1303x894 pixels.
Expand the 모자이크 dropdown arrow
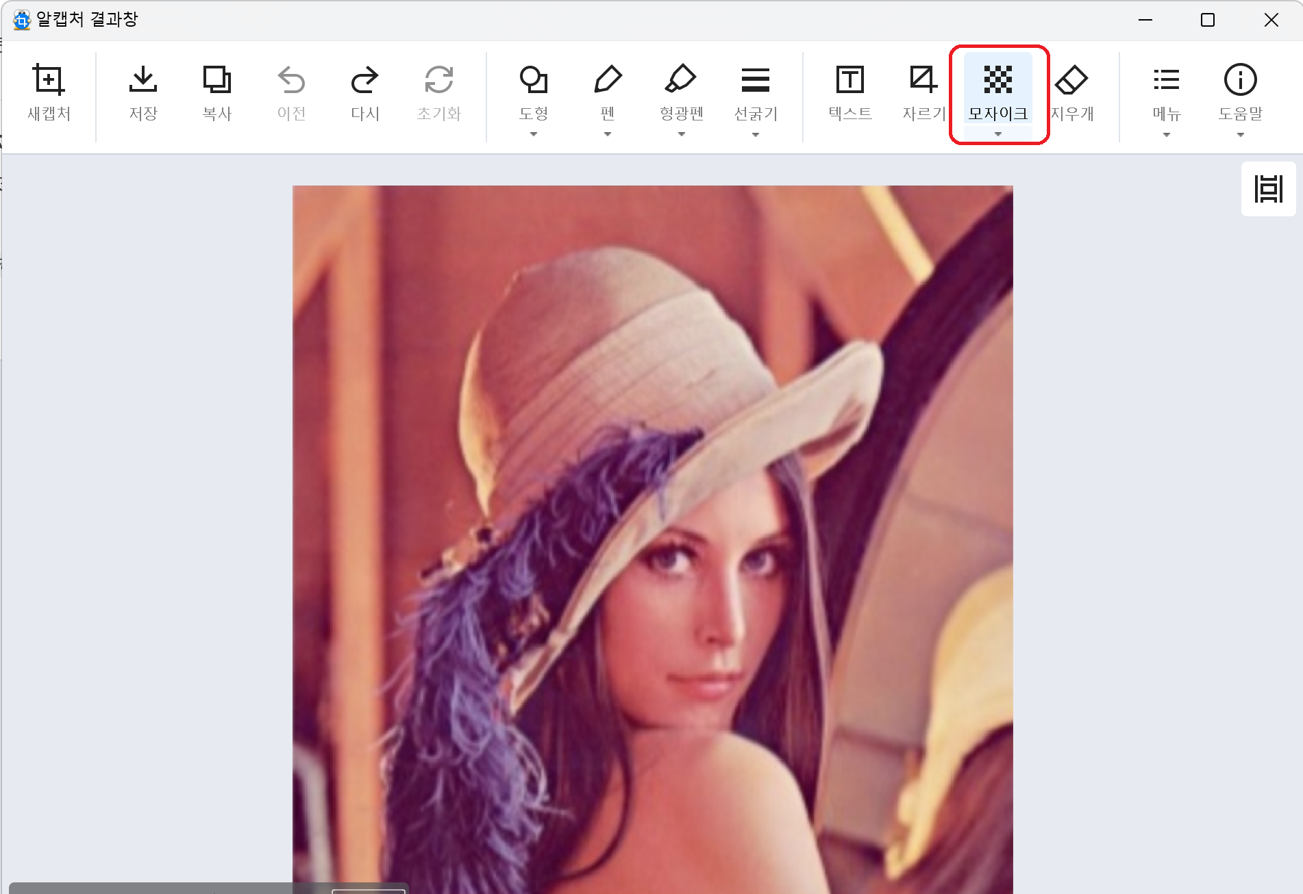click(998, 134)
